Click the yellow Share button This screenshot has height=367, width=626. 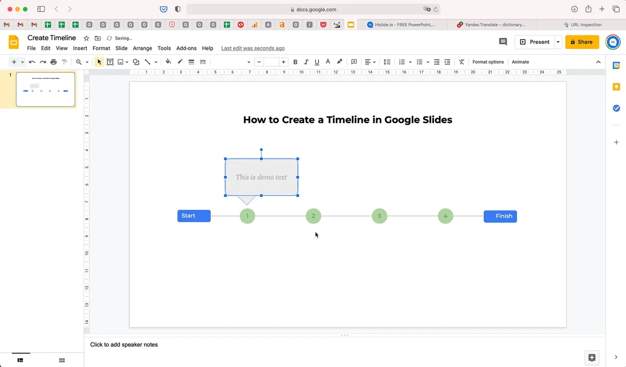582,42
